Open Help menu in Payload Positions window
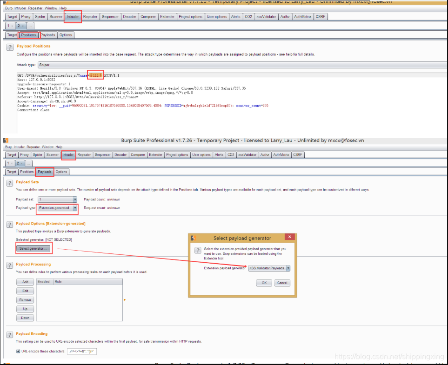Image resolution: width=448 pixels, height=365 pixels. (x=63, y=8)
